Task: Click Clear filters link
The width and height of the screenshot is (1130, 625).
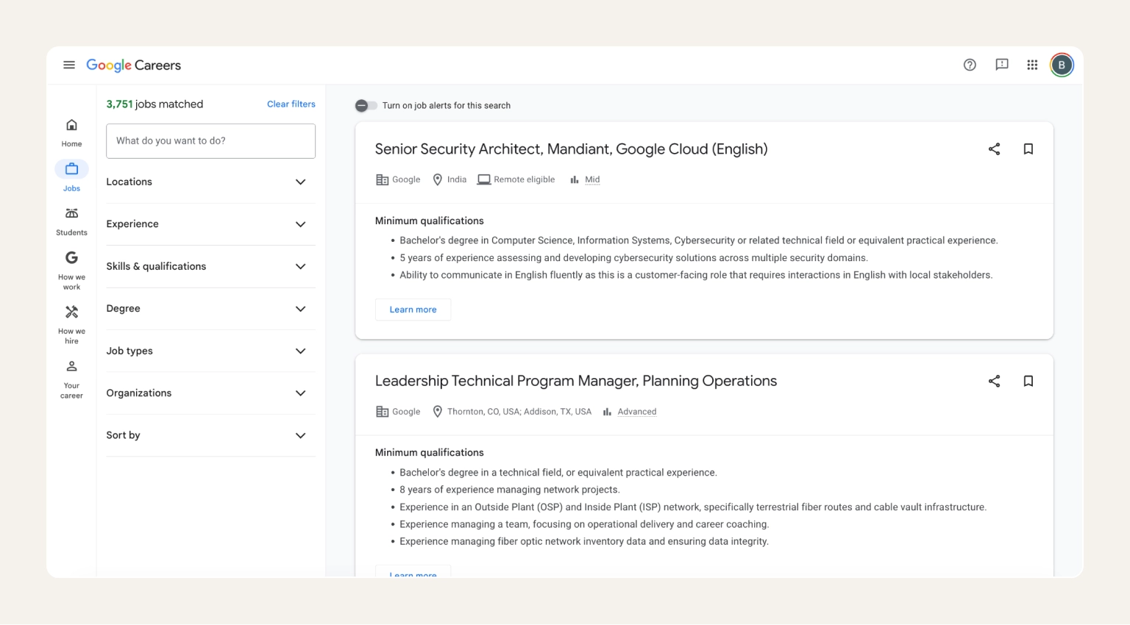Action: [x=291, y=104]
